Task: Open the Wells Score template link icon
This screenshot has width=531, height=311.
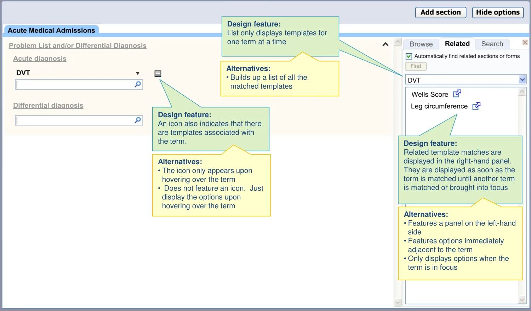Action: coord(457,94)
